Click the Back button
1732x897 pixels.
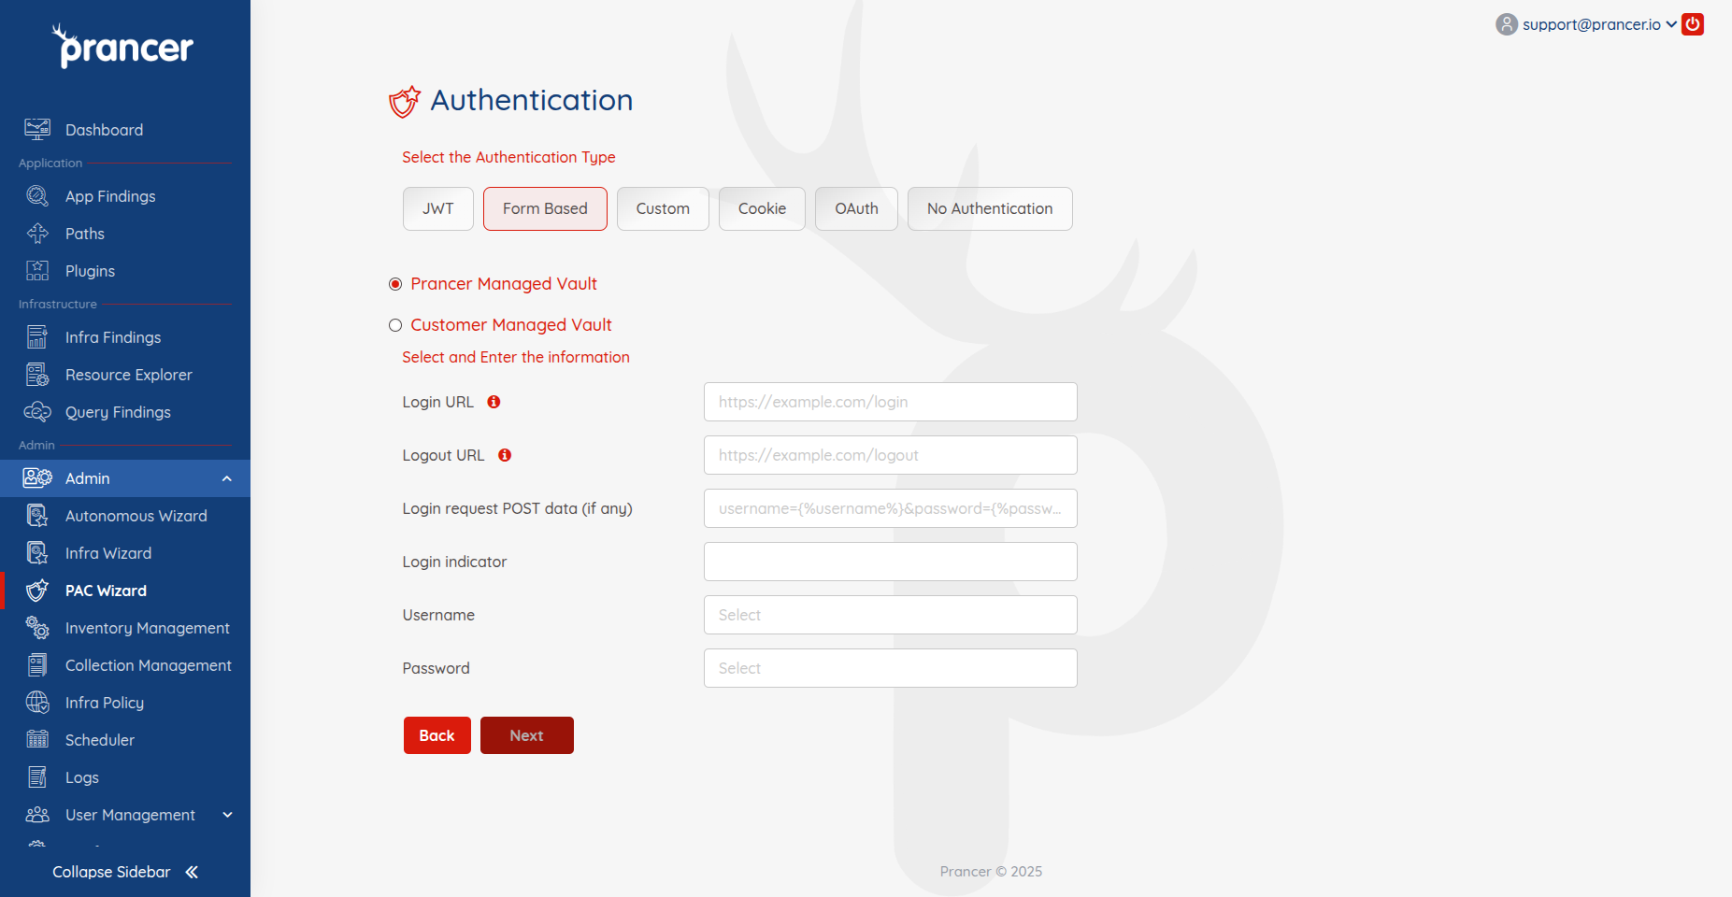tap(437, 735)
